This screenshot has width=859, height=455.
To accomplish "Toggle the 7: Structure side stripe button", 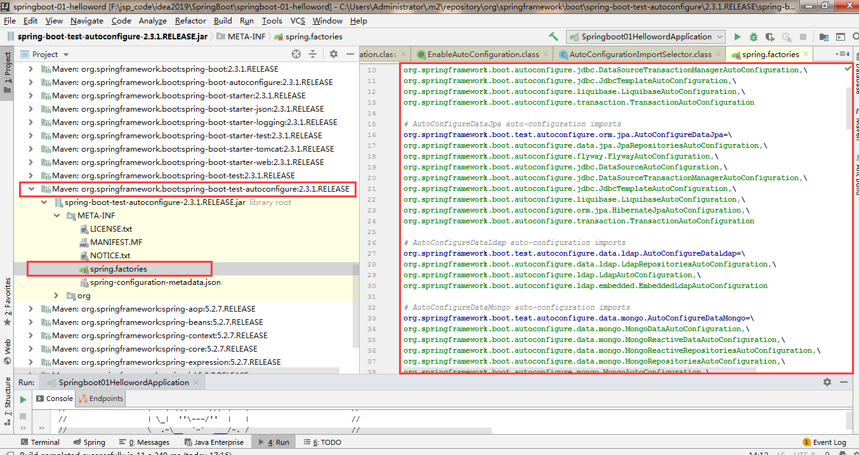I will tap(7, 402).
